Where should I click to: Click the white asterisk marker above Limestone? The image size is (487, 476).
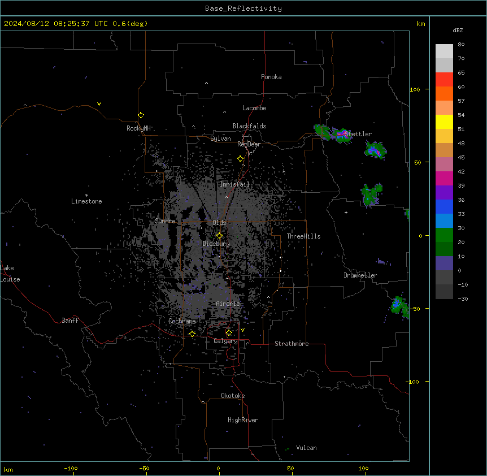coord(86,196)
